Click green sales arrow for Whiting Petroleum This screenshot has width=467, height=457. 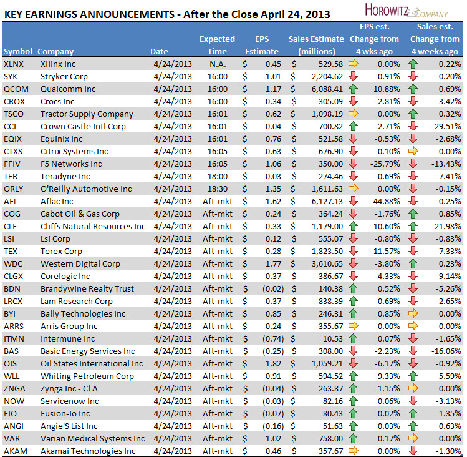tap(413, 376)
